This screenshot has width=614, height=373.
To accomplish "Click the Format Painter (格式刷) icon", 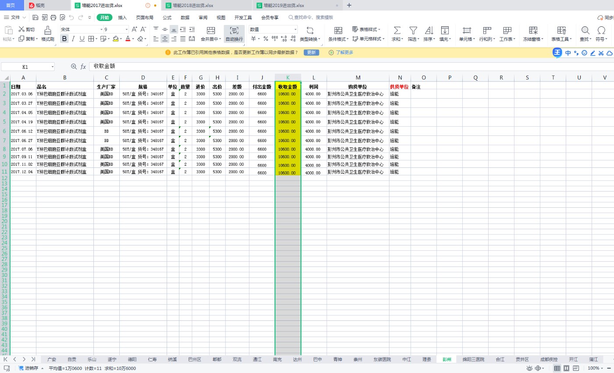I will (x=48, y=30).
